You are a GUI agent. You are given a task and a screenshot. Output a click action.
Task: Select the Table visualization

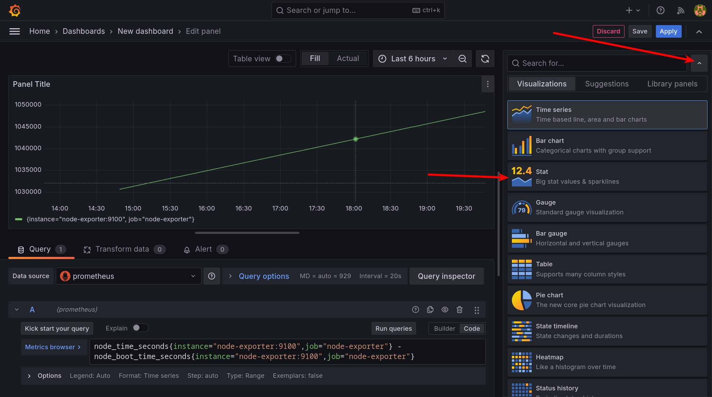[607, 269]
